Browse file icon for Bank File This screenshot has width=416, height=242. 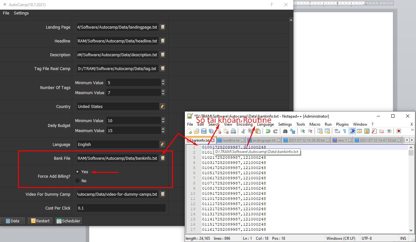(x=162, y=158)
